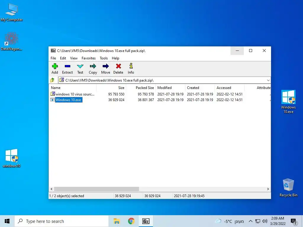This screenshot has width=303, height=227.
Task: Click the 7z window title icon
Action: (x=53, y=51)
